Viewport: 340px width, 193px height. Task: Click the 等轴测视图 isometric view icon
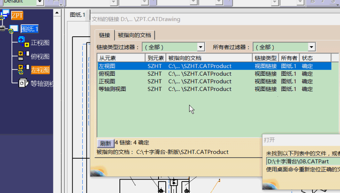pyautogui.click(x=23, y=83)
